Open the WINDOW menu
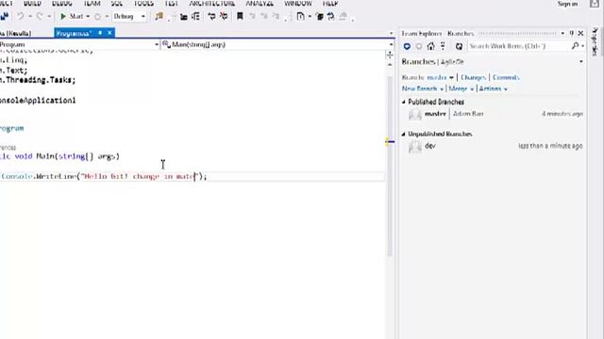 (x=298, y=4)
